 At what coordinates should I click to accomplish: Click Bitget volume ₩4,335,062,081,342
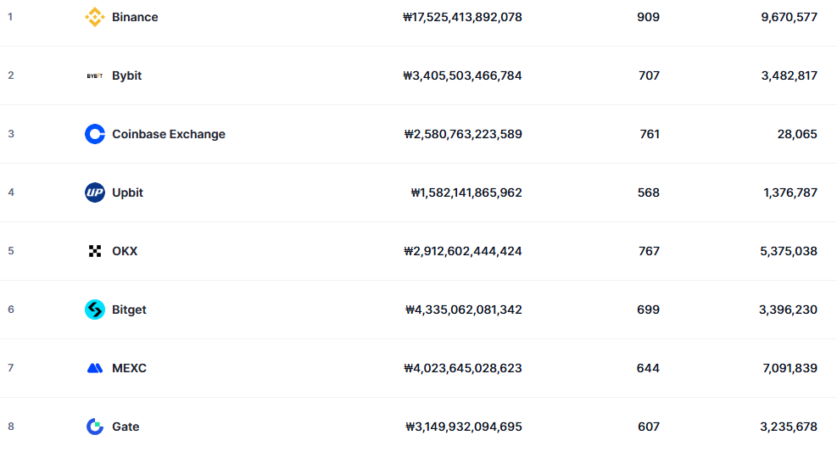click(x=463, y=310)
